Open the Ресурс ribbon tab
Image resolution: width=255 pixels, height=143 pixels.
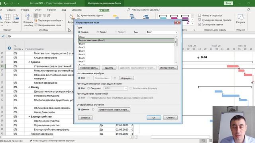(25, 10)
